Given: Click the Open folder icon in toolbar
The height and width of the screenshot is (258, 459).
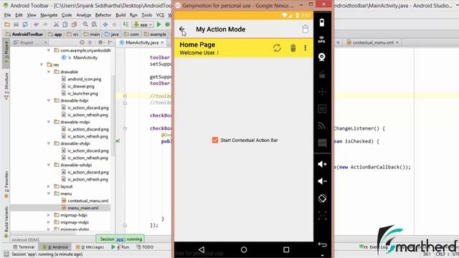Looking at the screenshot, I should click(7, 24).
